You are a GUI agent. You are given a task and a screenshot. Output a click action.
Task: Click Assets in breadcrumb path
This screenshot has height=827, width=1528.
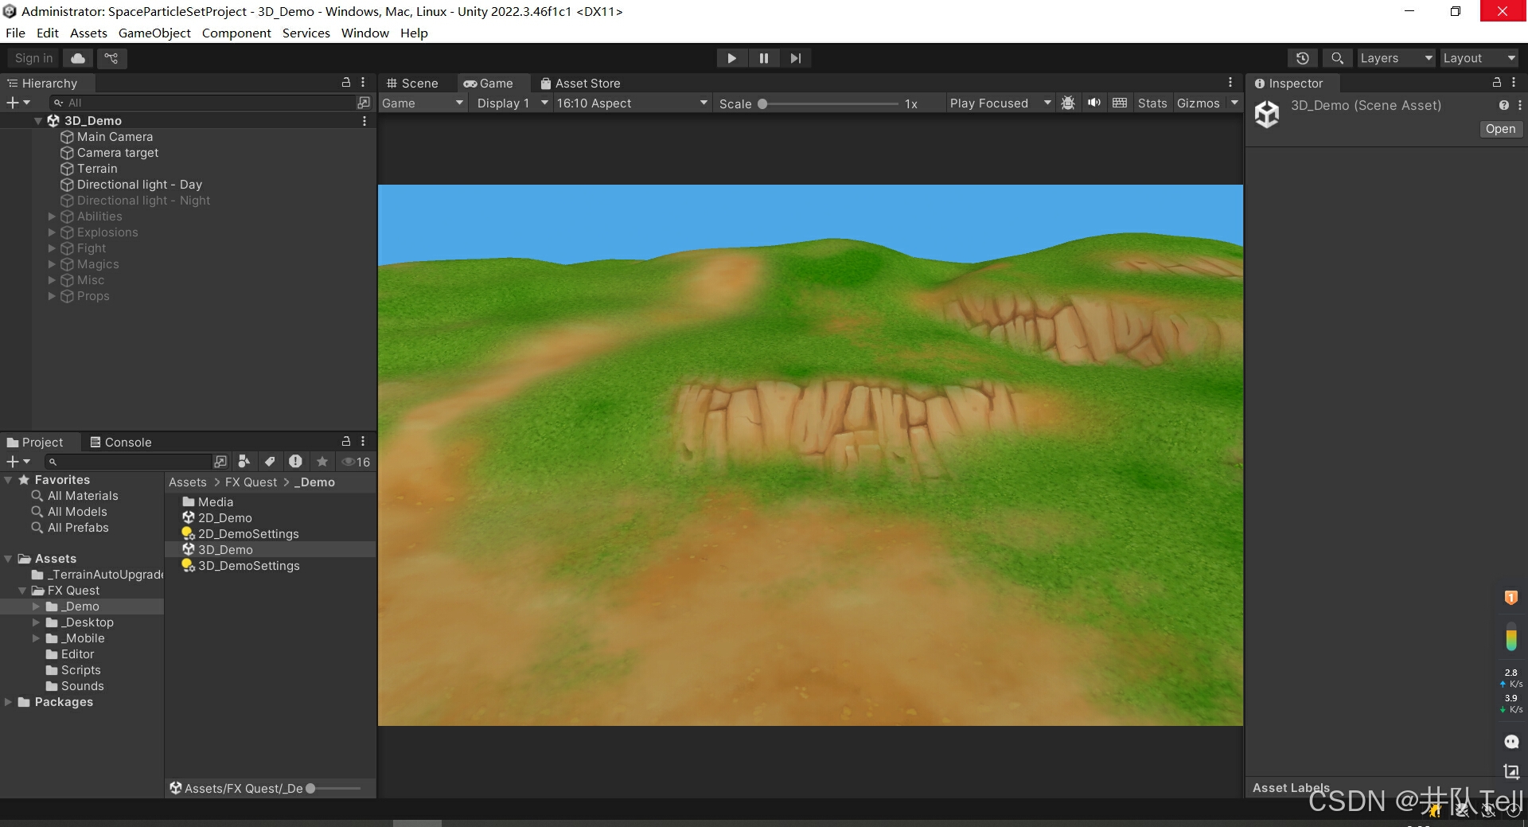(188, 482)
